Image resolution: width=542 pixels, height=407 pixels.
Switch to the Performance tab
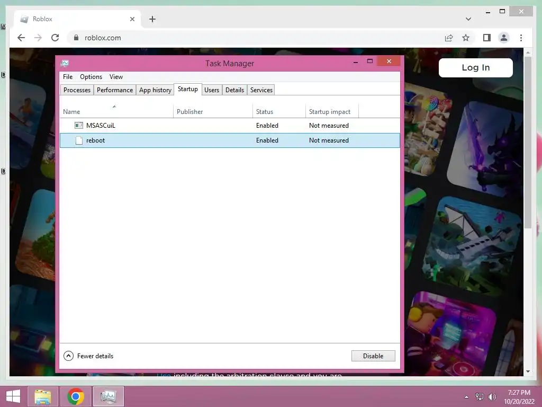coord(115,90)
